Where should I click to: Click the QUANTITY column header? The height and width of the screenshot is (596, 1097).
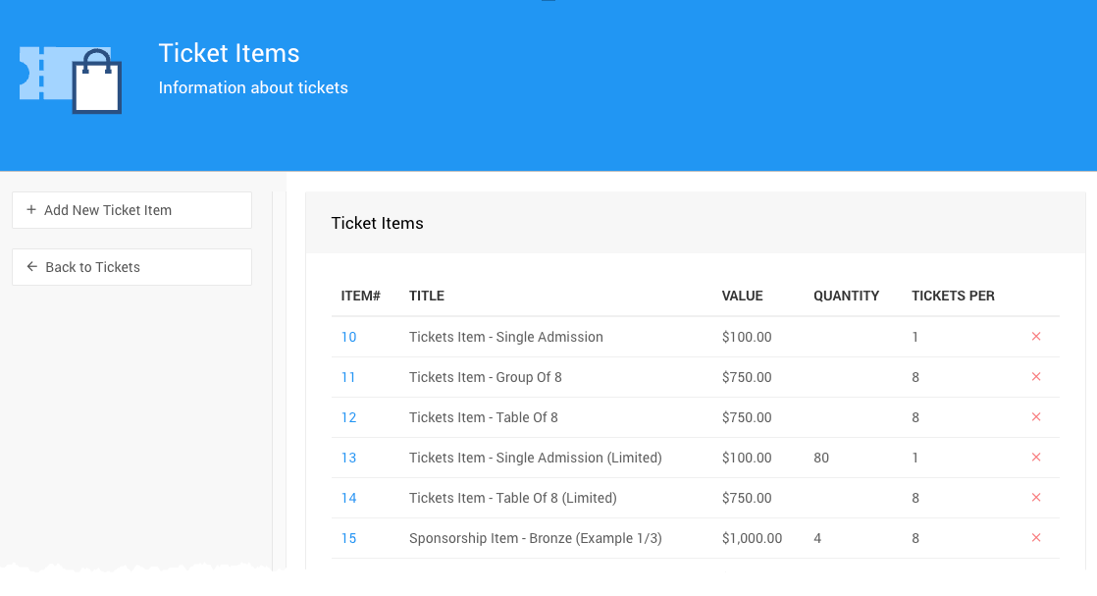pos(846,296)
